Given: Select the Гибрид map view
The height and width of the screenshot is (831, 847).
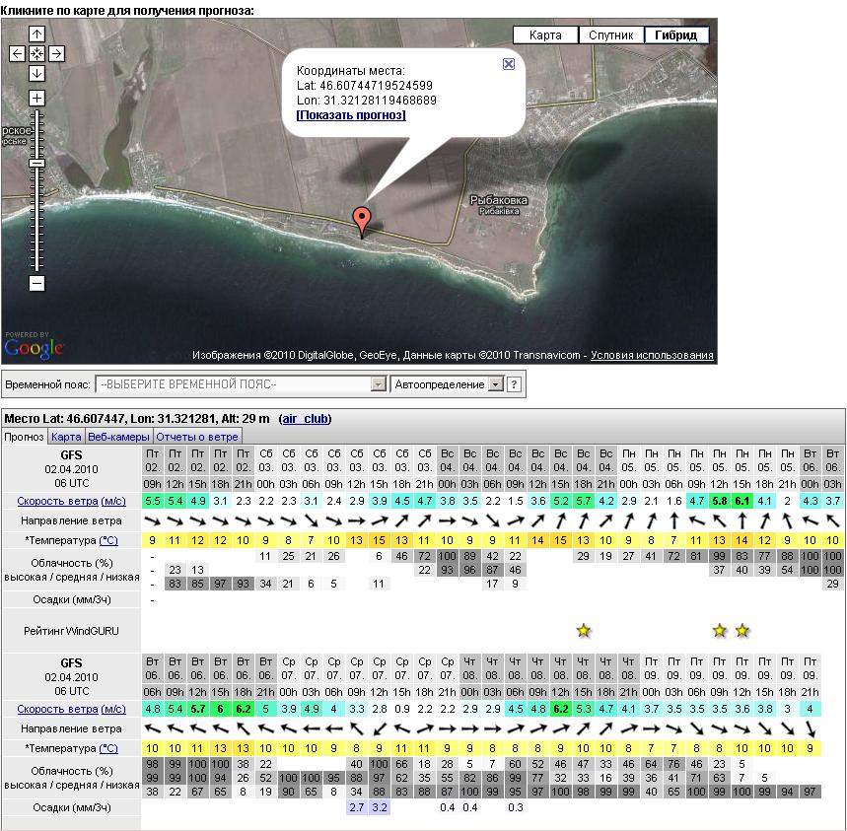Looking at the screenshot, I should pyautogui.click(x=675, y=35).
